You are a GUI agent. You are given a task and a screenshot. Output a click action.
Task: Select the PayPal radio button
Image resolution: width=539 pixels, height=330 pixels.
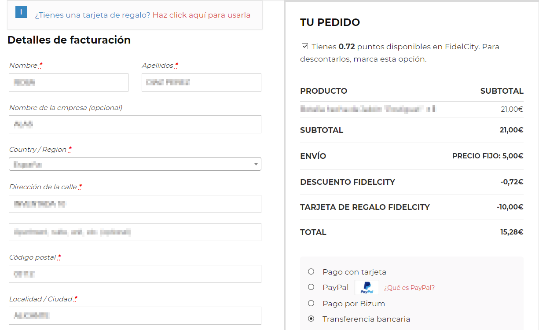(311, 287)
